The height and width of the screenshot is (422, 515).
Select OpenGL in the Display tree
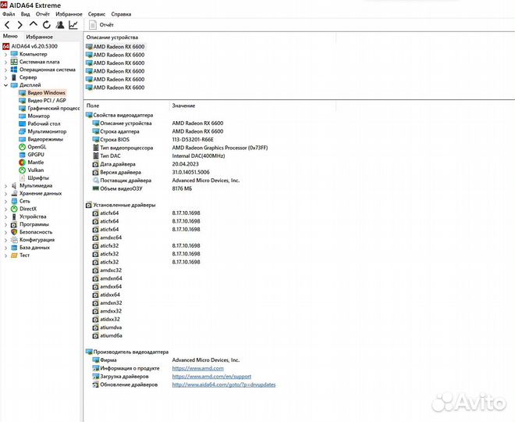[x=37, y=146]
